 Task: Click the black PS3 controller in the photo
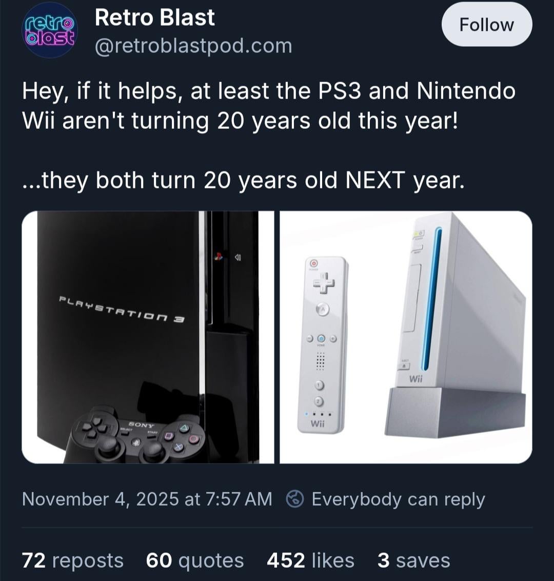pos(137,435)
